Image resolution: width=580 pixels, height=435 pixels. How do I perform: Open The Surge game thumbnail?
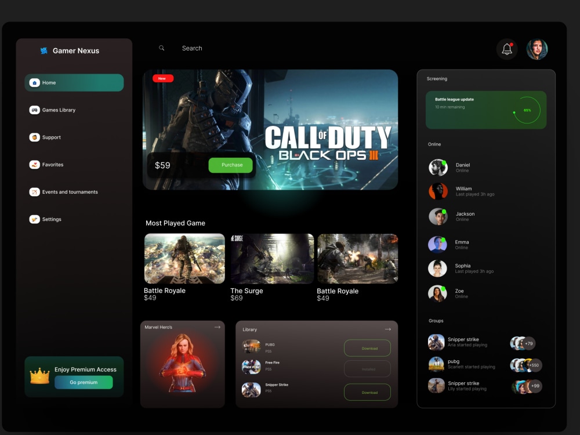click(272, 259)
